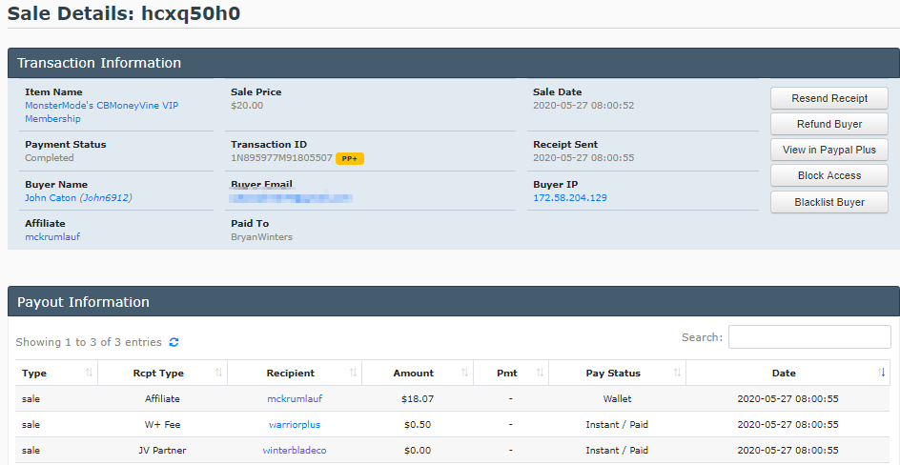The height and width of the screenshot is (465, 900).
Task: Open affiliate mckrumlauf link in Transaction Information
Action: click(52, 237)
